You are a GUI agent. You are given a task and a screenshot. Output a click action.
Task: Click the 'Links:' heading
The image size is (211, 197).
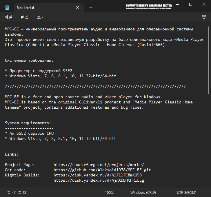click(x=12, y=154)
